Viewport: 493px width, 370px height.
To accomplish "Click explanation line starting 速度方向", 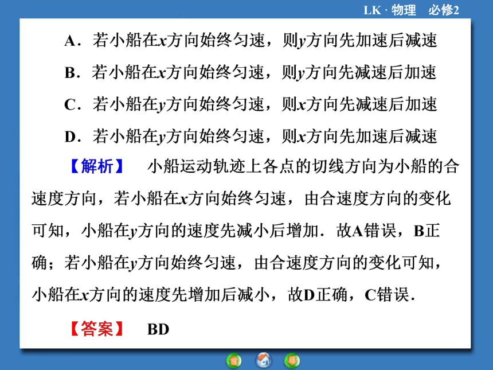I will point(241,198).
